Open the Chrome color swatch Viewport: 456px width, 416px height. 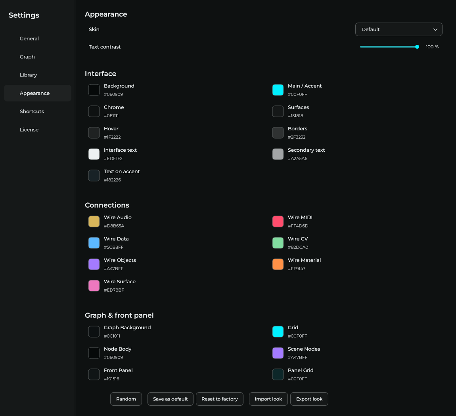click(94, 111)
